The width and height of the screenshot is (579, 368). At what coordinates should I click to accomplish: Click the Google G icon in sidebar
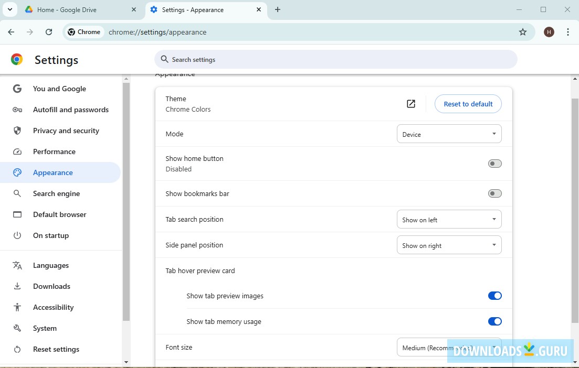click(17, 89)
